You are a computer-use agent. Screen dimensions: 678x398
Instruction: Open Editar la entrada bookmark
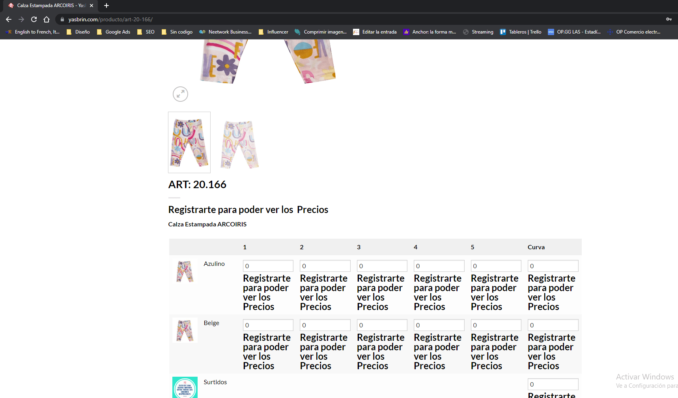pos(375,32)
